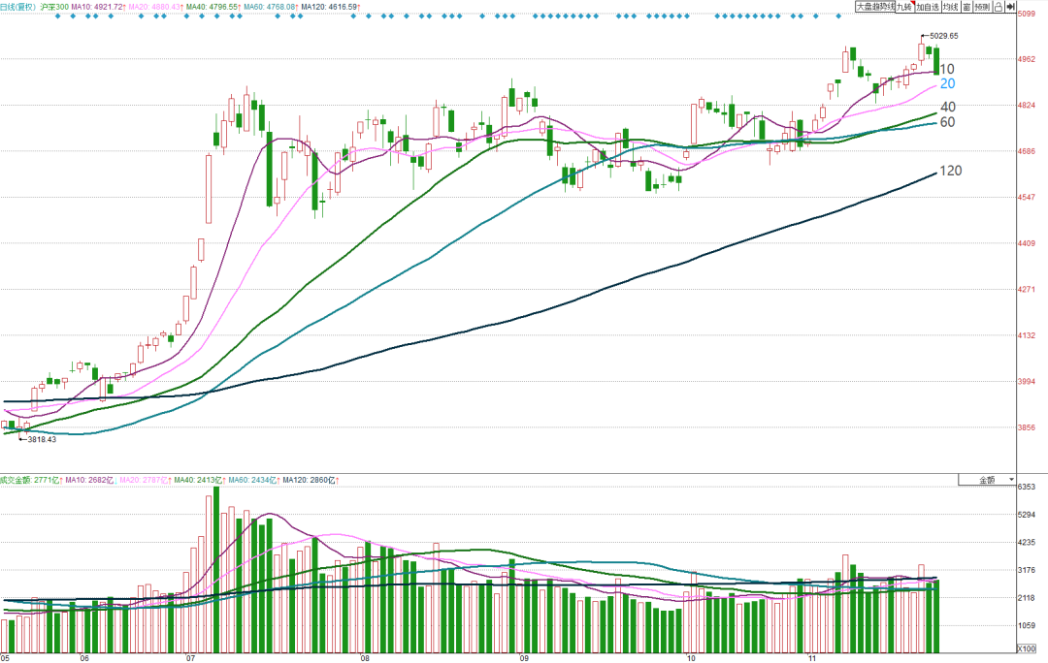The image size is (1048, 663).
Task: Click the X100 scale label
Action: click(x=1026, y=648)
